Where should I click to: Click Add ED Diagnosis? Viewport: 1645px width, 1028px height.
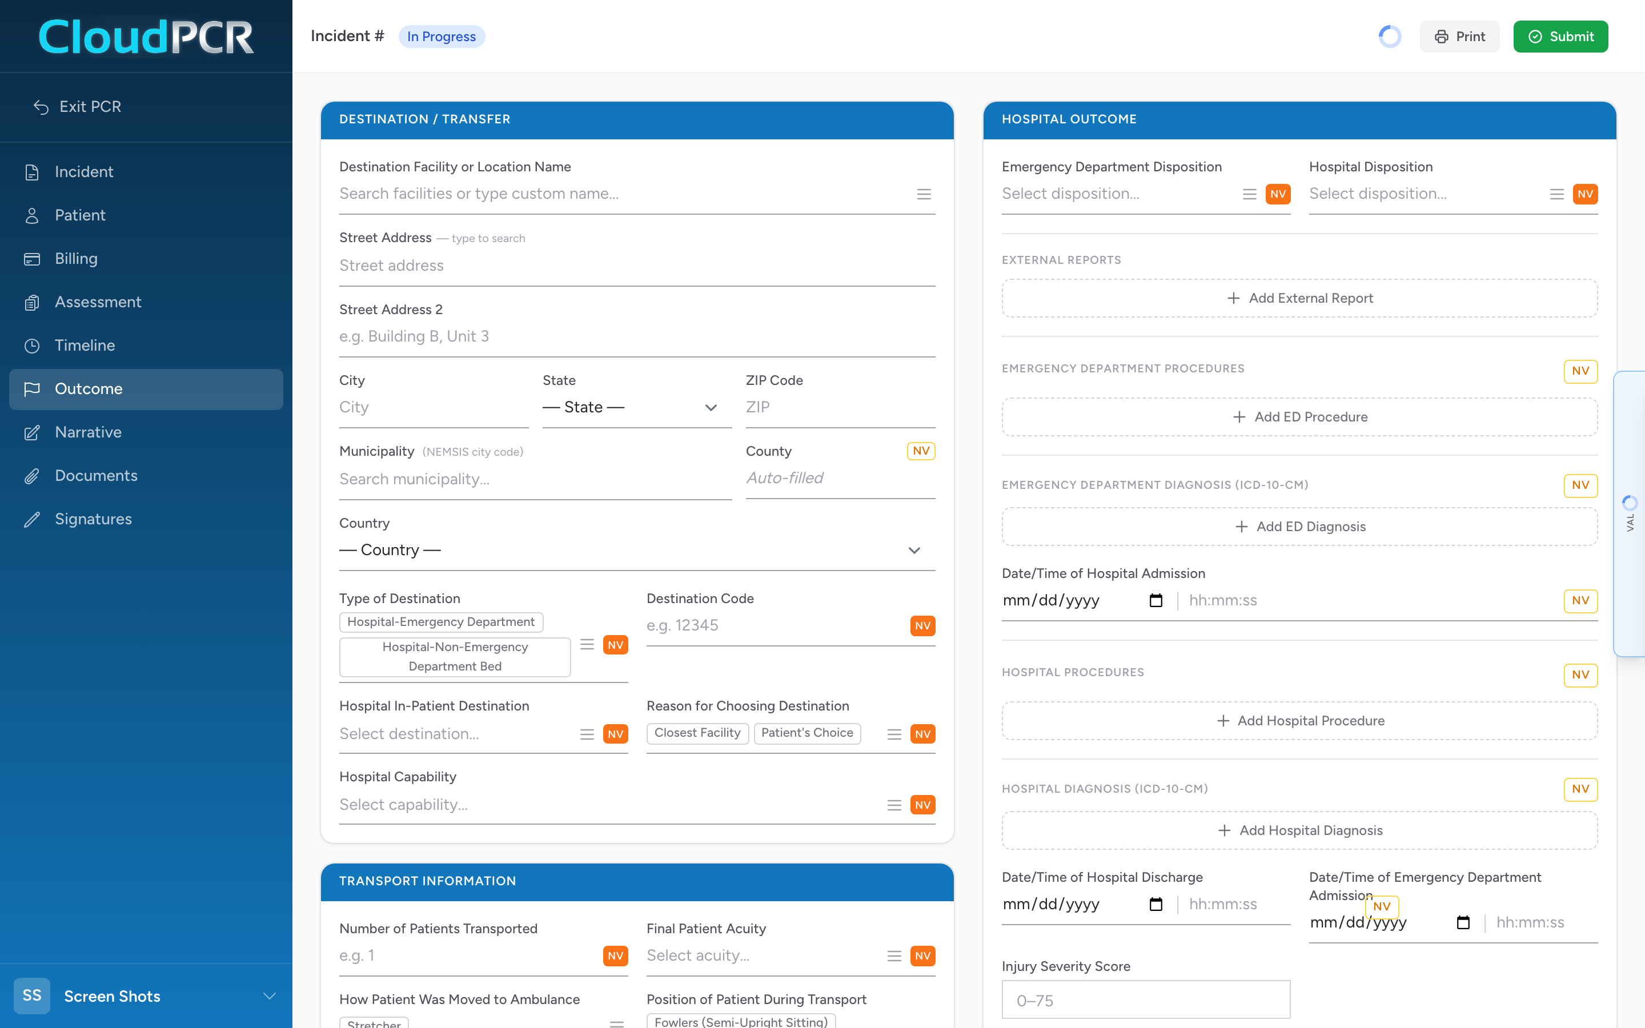coord(1299,527)
